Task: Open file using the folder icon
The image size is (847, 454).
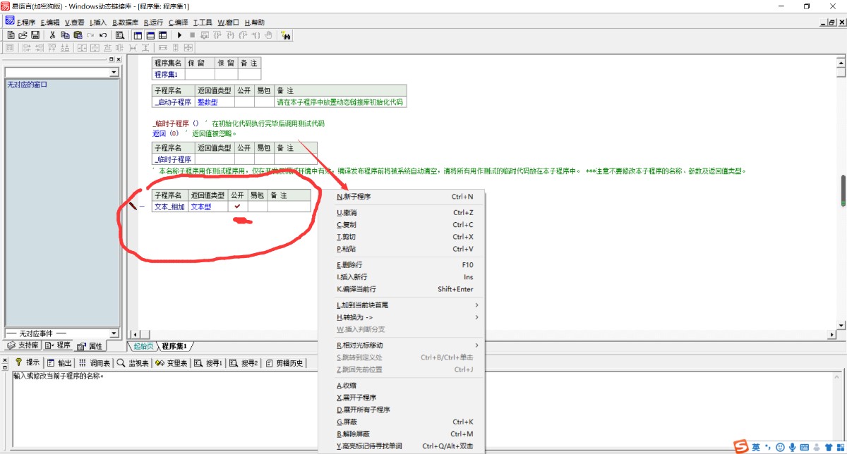Action: (23, 35)
